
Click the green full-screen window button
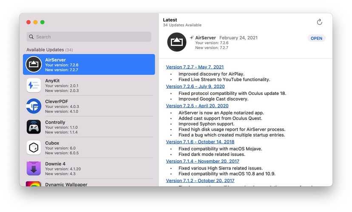coord(43,22)
